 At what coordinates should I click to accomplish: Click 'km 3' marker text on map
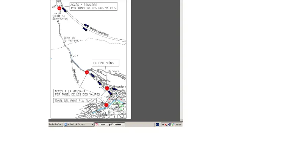click(75, 56)
